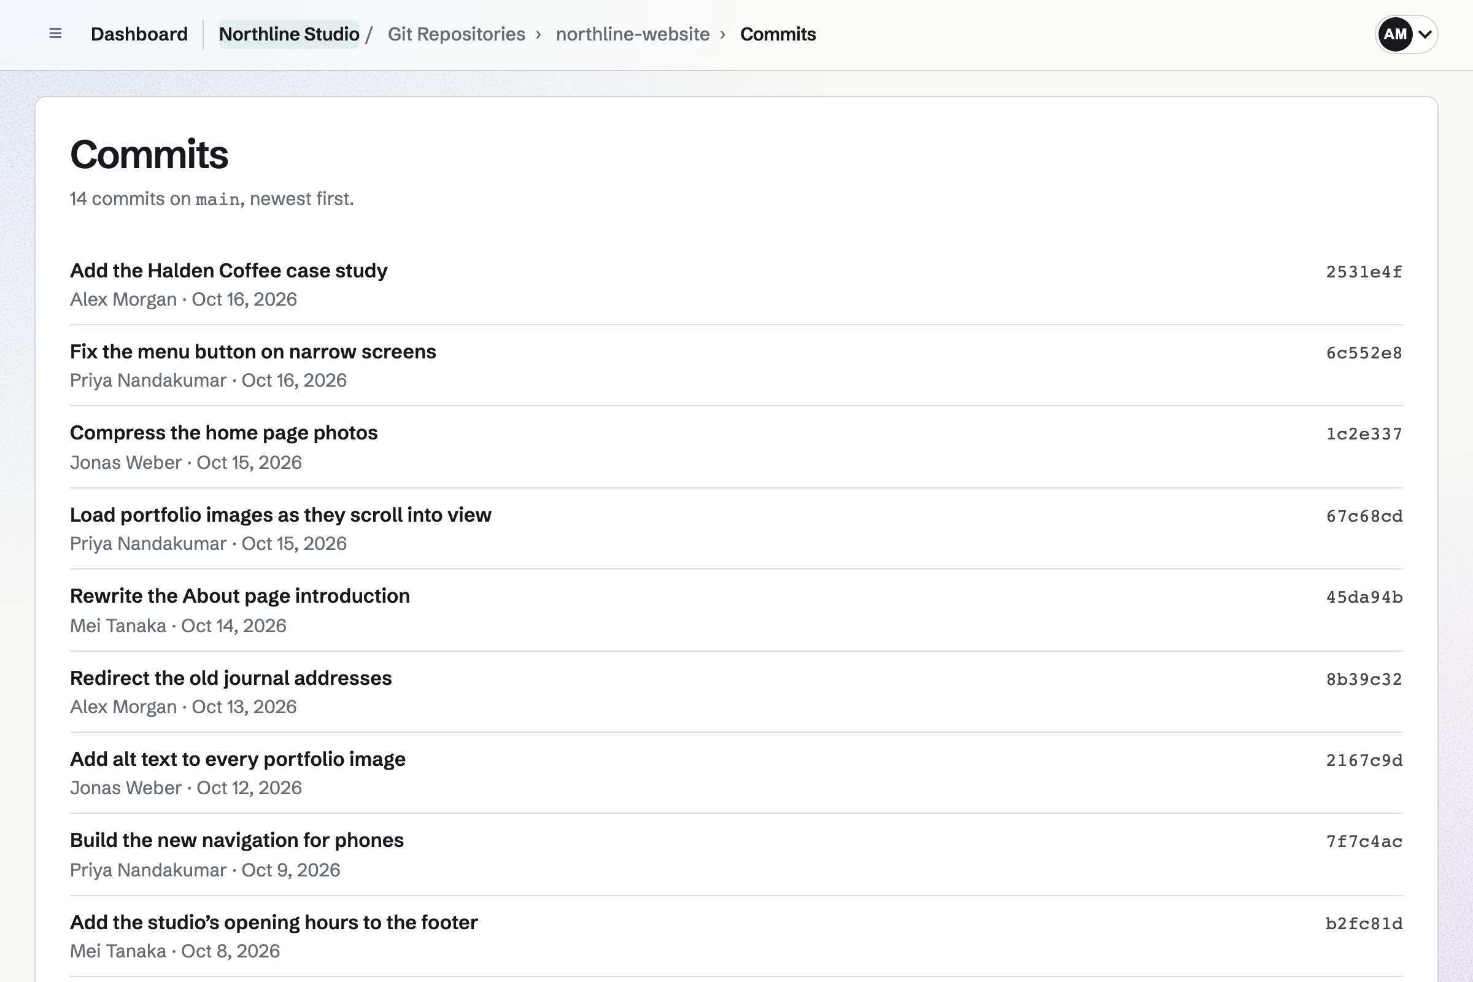Click "Priya Nandakumar · Oct 15, 2026" byline
The height and width of the screenshot is (982, 1473).
point(209,543)
